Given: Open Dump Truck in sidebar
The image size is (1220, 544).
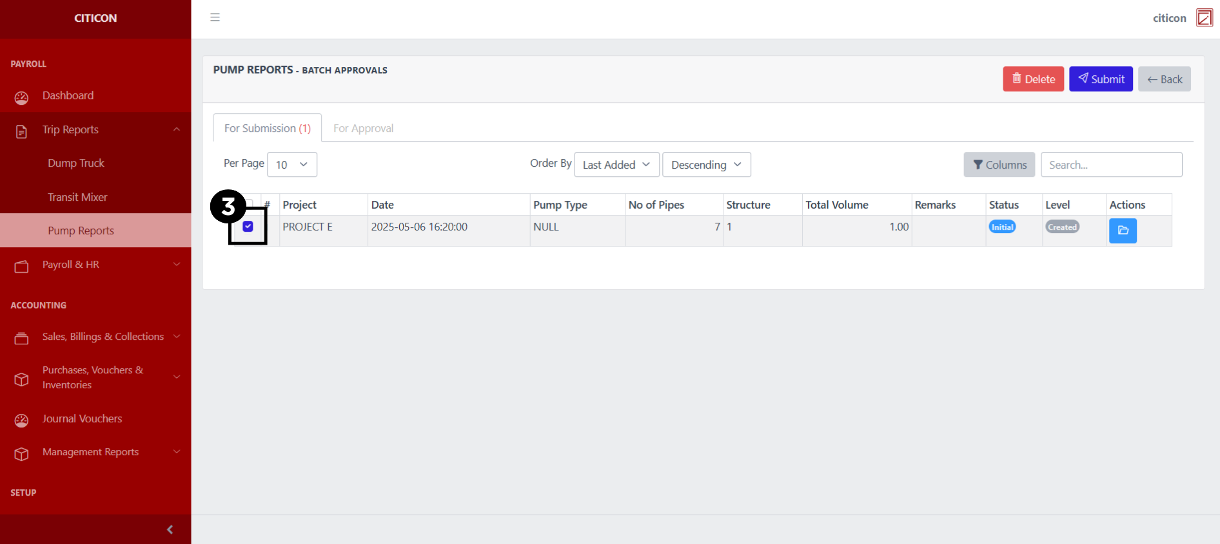Looking at the screenshot, I should (76, 164).
